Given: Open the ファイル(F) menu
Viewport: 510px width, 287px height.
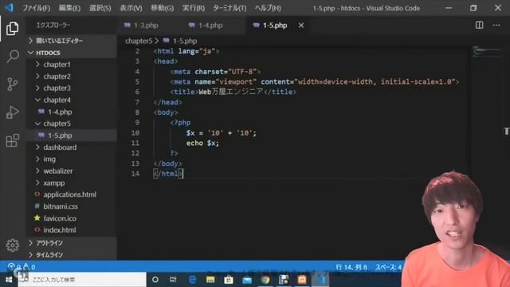Looking at the screenshot, I should 36,8.
